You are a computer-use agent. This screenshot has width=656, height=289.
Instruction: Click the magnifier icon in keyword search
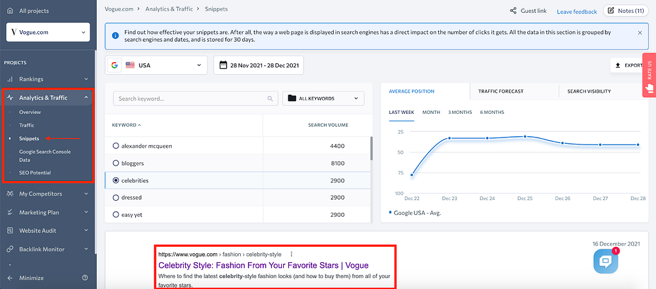[270, 98]
